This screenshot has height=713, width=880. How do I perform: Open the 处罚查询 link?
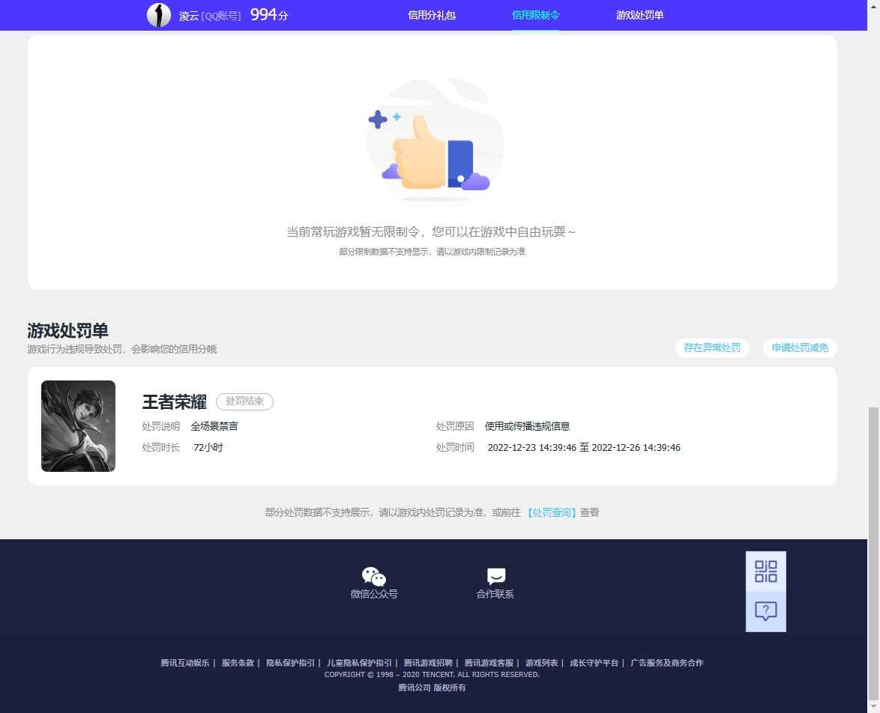(x=552, y=512)
